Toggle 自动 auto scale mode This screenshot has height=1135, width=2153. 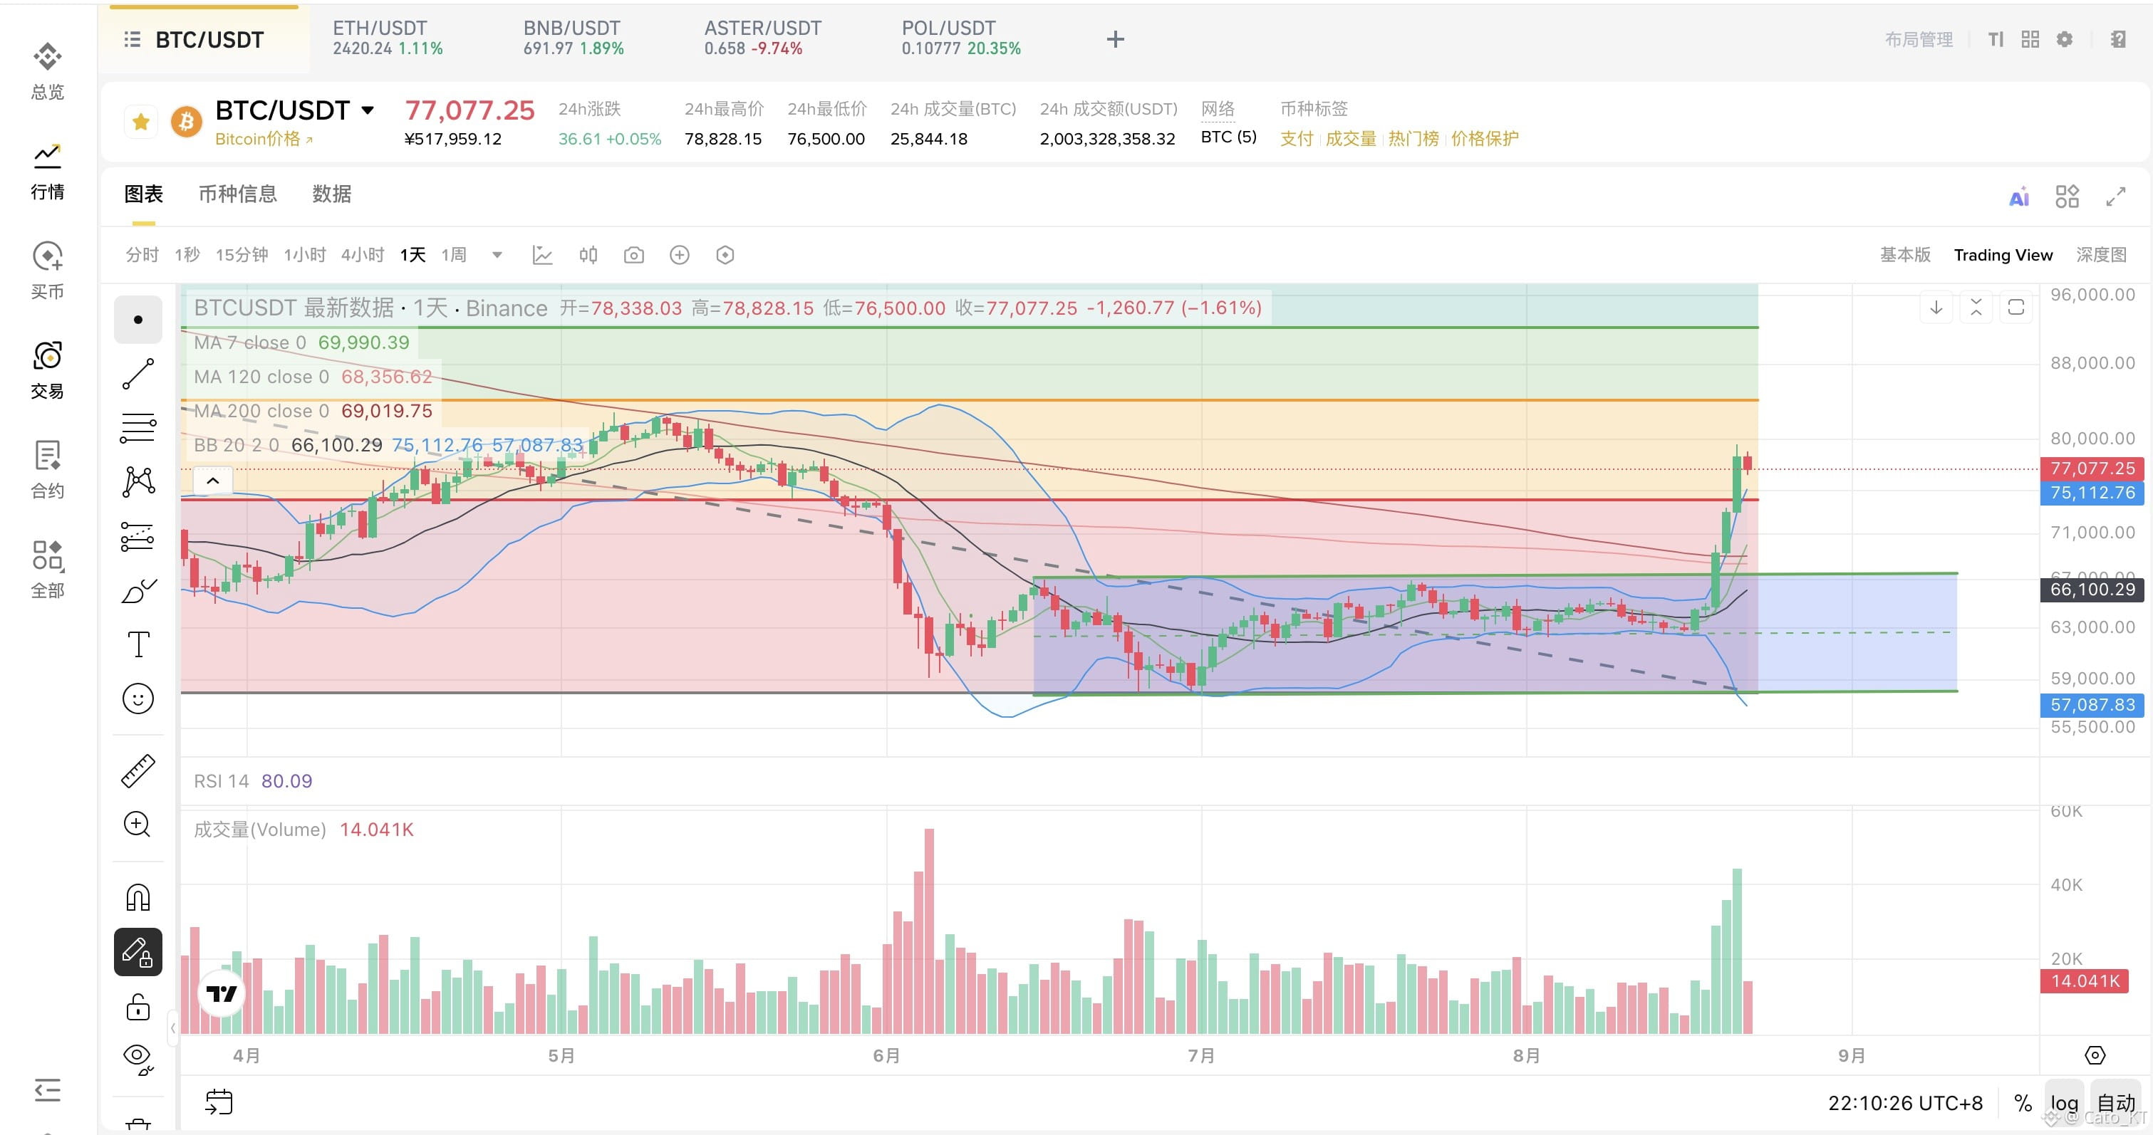coord(2116,1103)
